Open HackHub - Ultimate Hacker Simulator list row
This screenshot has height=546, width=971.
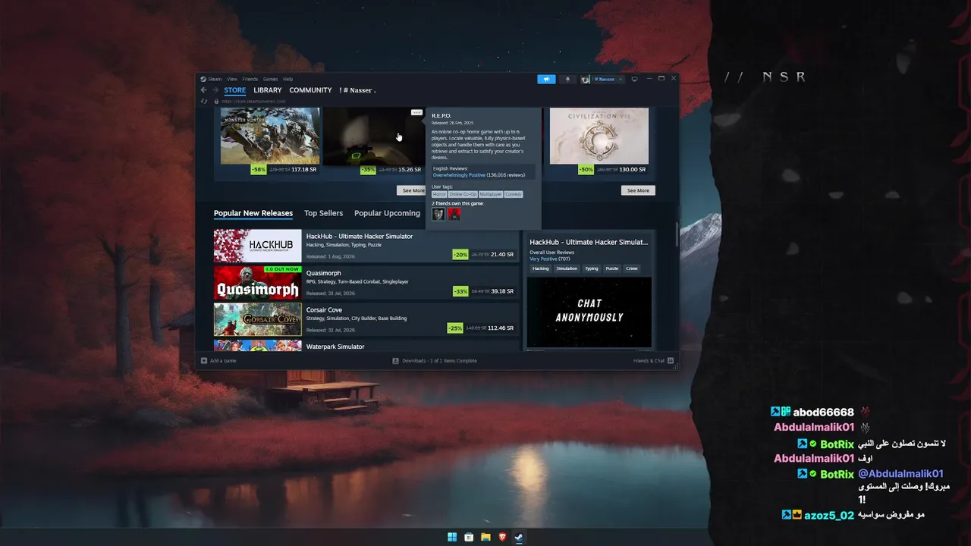pos(366,246)
